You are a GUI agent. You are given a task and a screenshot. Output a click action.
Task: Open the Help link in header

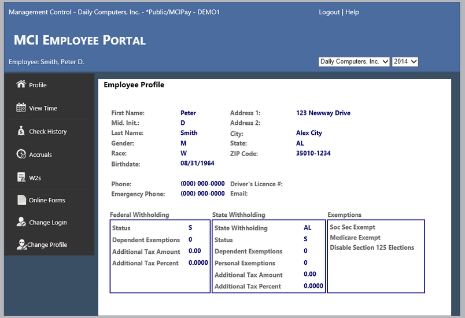[352, 12]
